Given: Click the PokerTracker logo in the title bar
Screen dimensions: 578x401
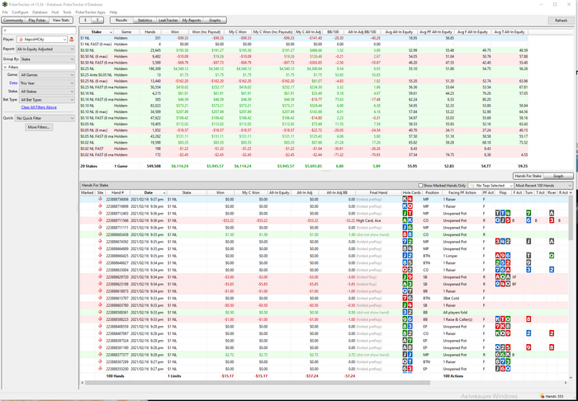Looking at the screenshot, I should (4, 4).
